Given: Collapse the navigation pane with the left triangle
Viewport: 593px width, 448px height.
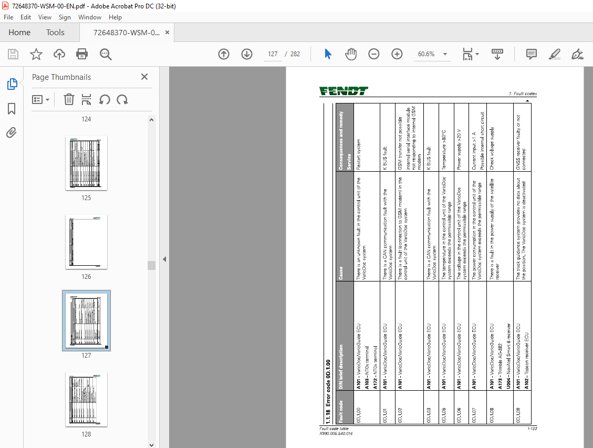Looking at the screenshot, I should 164,259.
